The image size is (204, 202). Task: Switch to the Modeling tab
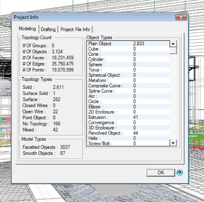pos(27,29)
